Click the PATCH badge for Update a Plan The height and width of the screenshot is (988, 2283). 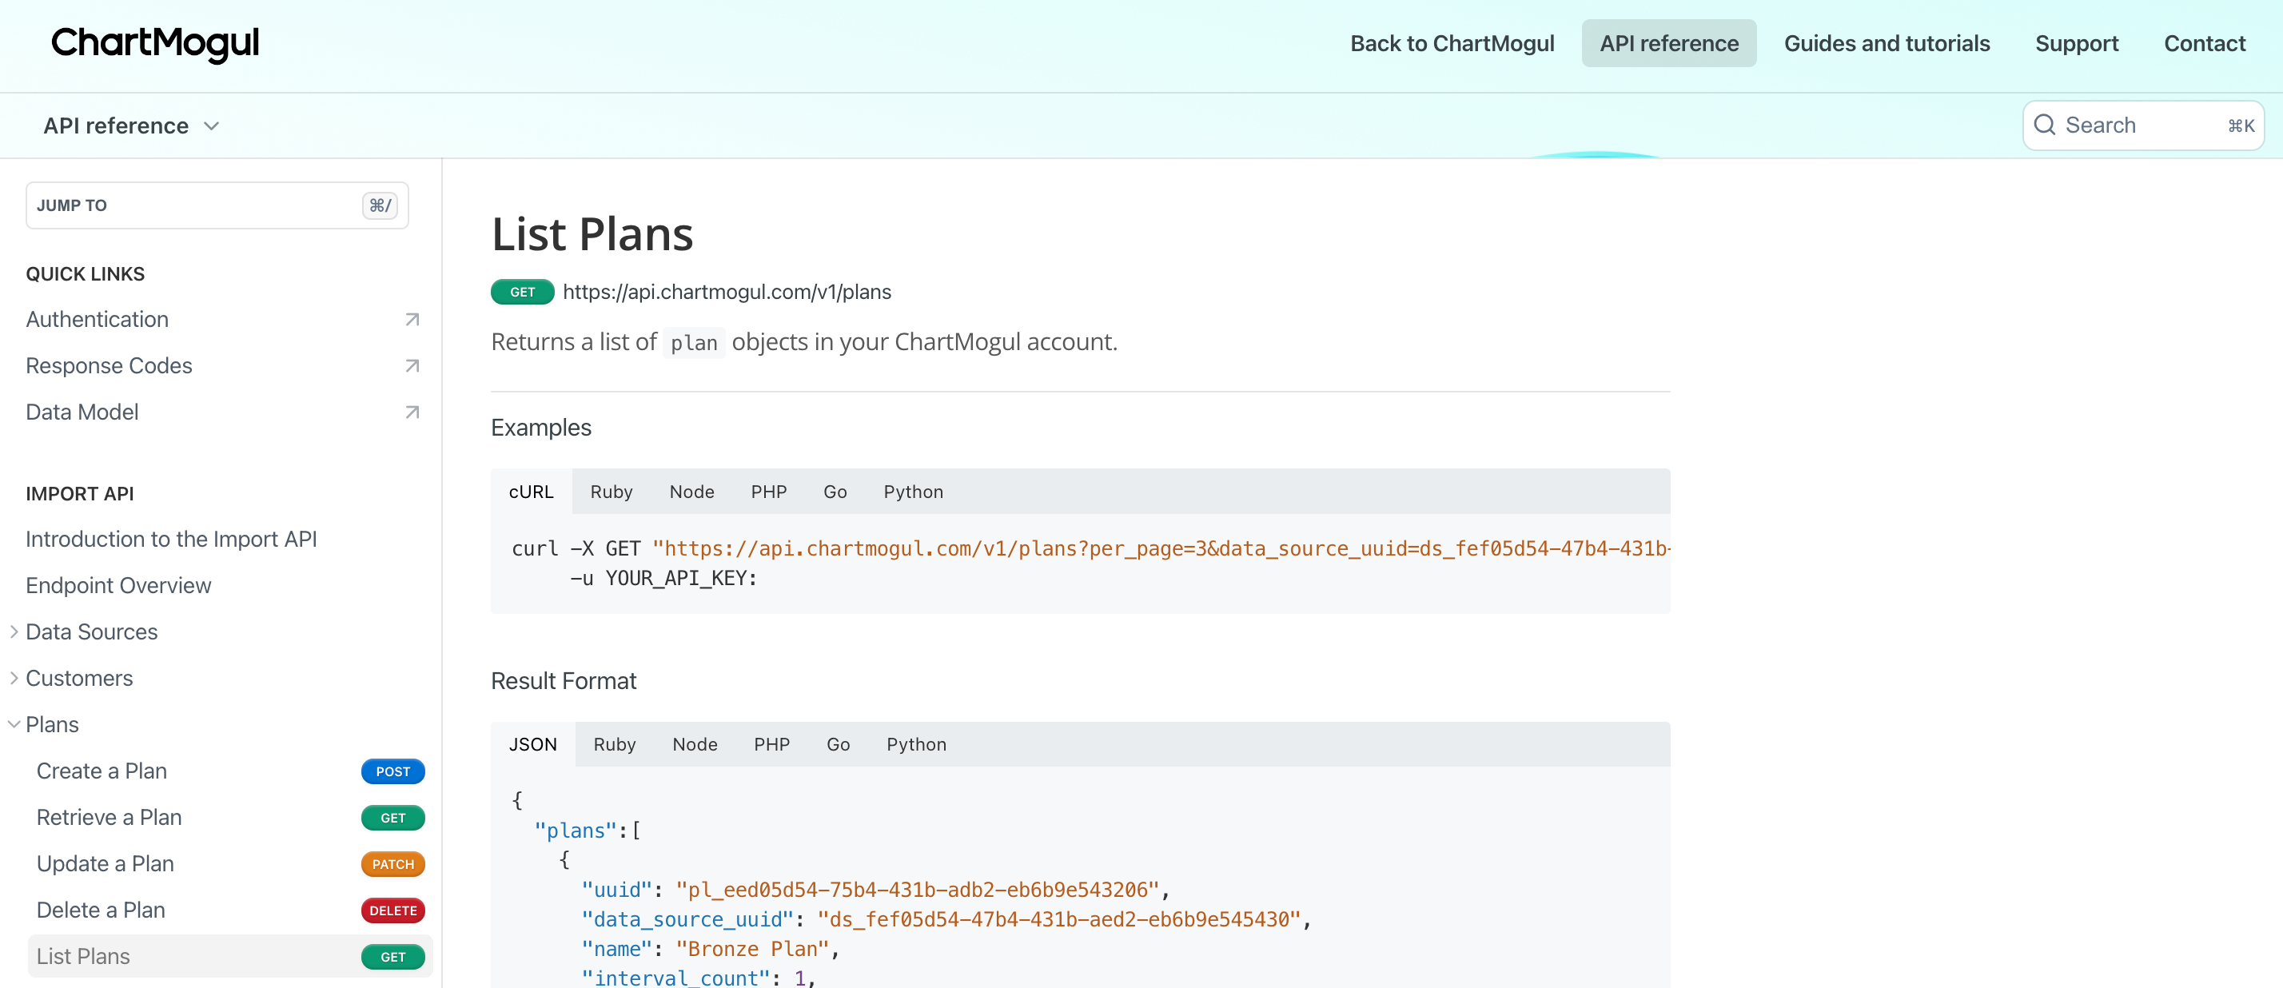(x=392, y=864)
